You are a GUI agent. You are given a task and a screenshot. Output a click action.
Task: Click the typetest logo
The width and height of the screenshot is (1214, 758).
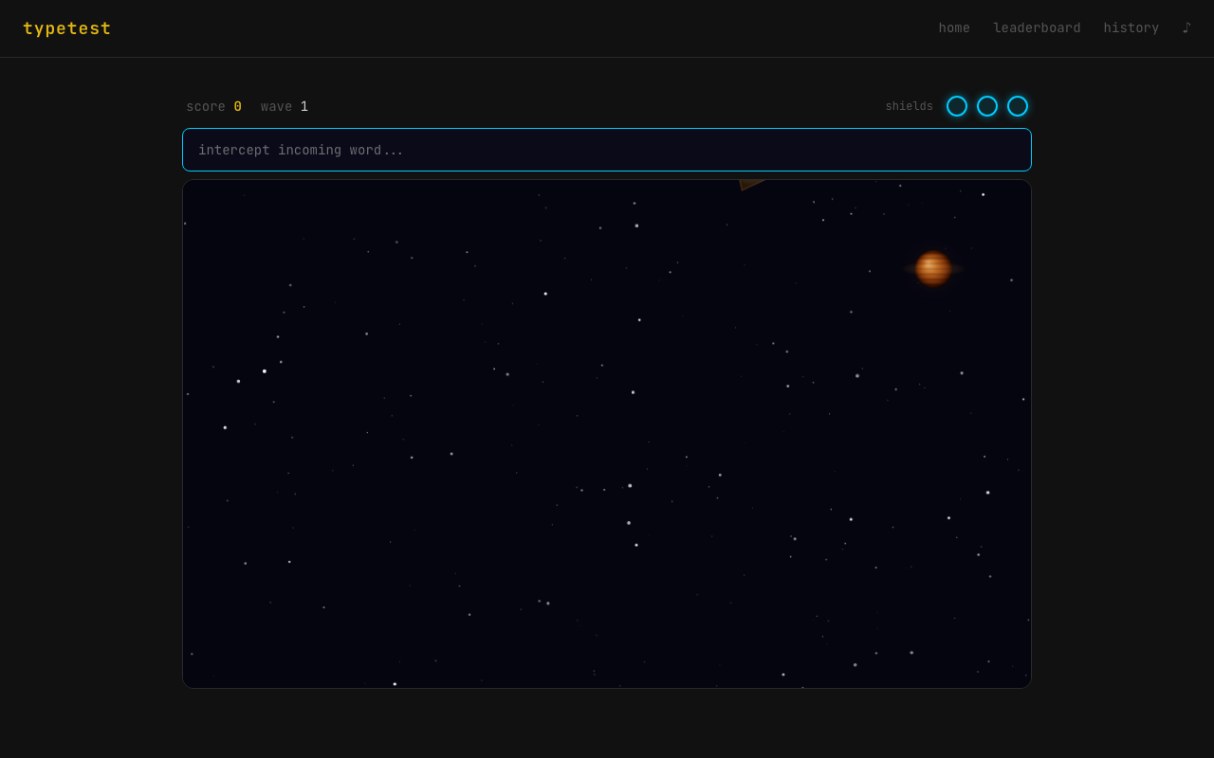coord(66,28)
